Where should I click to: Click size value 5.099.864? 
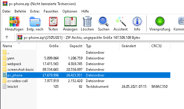pos(51,58)
